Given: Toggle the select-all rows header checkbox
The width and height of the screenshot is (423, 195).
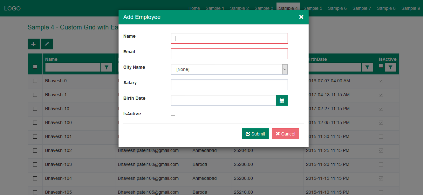Looking at the screenshot, I should (x=35, y=66).
